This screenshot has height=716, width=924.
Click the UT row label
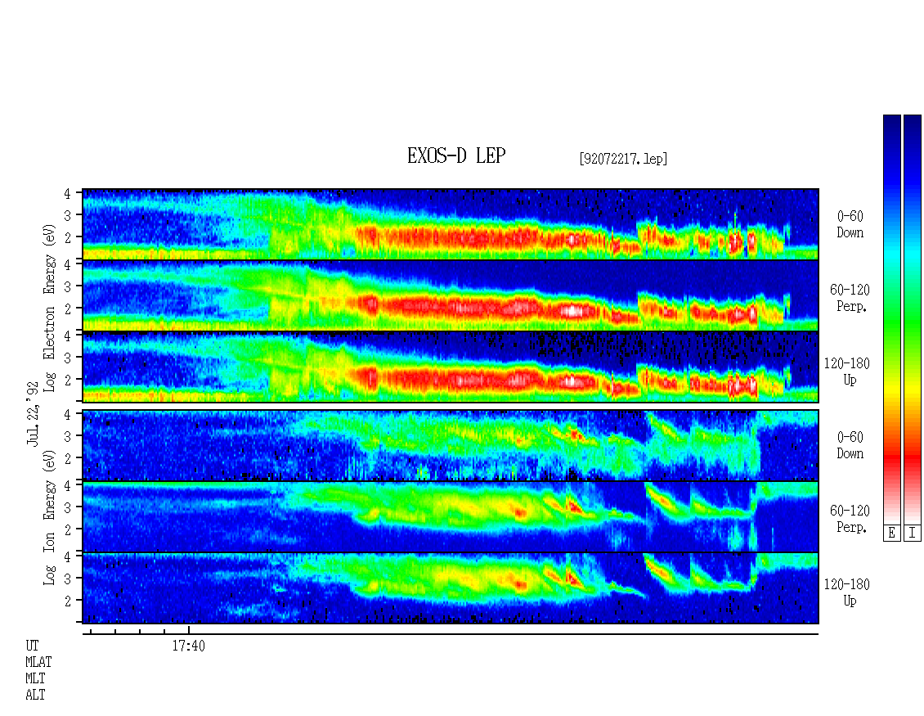32,646
